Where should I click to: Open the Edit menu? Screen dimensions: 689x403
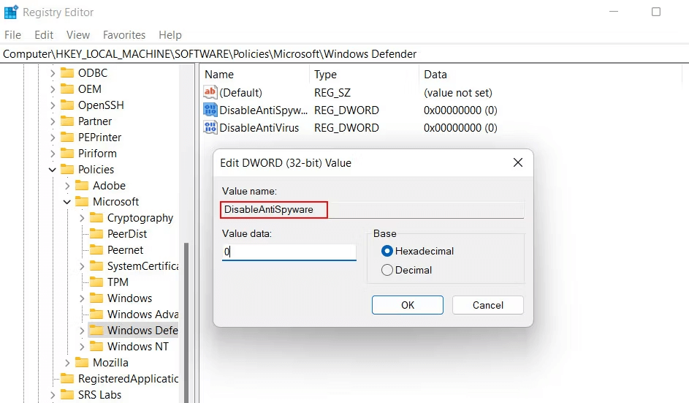[44, 35]
